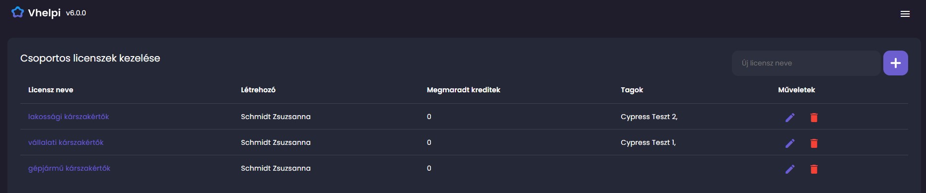
Task: Click the Vhelpi brand name text
Action: 44,13
